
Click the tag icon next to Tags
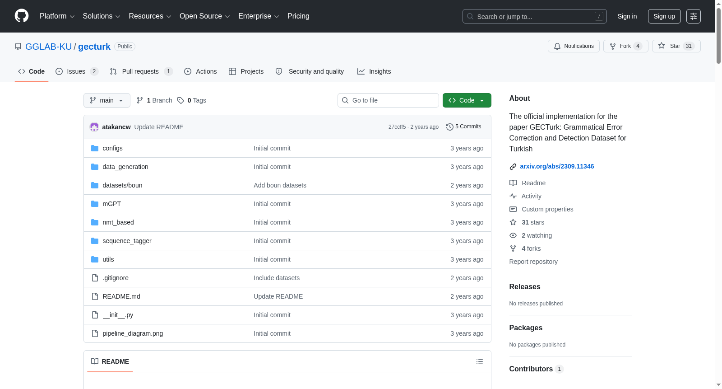(180, 100)
